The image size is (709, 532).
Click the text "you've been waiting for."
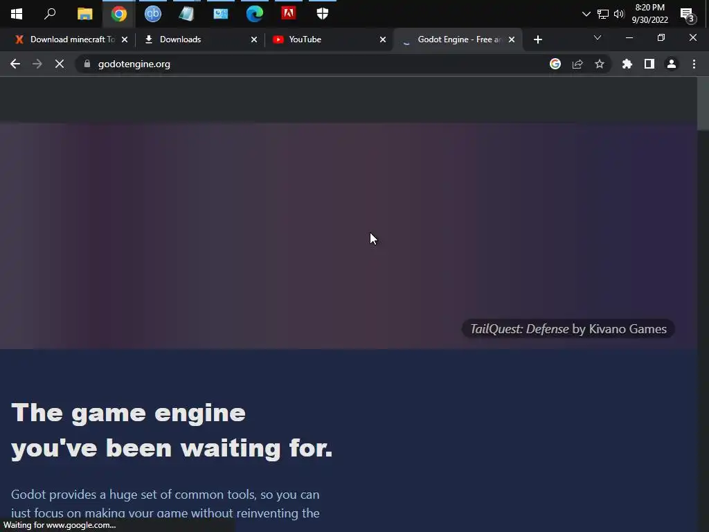172,448
